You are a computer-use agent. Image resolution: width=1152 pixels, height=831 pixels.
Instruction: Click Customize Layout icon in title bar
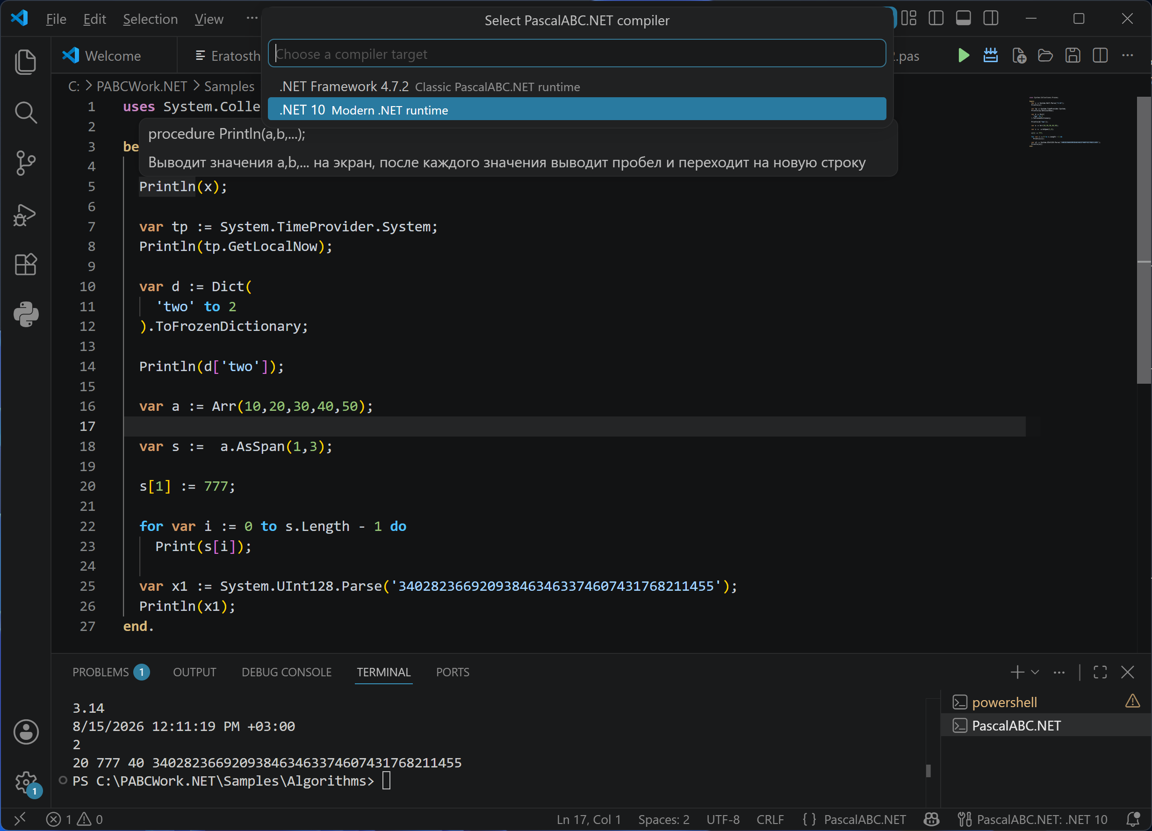[x=909, y=18]
